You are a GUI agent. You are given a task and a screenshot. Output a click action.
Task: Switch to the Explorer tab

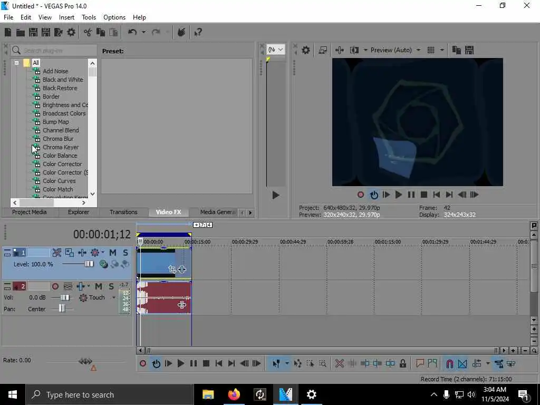tap(78, 212)
